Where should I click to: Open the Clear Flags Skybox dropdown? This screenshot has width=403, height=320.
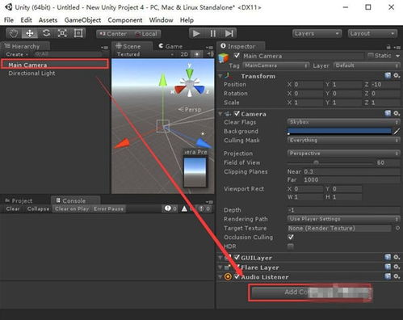pyautogui.click(x=344, y=122)
